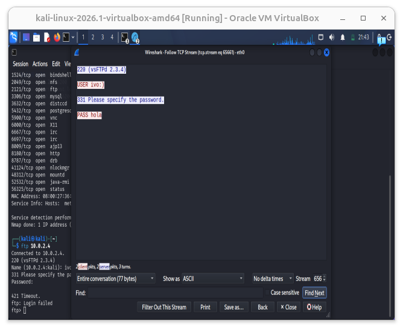This screenshot has height=330, width=403.
Task: Open the display/screen tray icon
Action: pyautogui.click(x=321, y=37)
